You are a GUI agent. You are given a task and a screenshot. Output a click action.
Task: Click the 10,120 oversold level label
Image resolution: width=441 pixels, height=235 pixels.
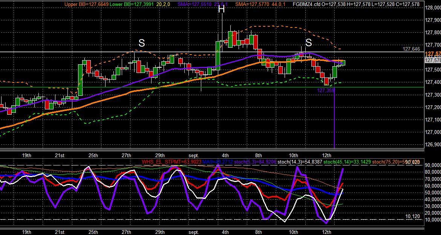413,216
